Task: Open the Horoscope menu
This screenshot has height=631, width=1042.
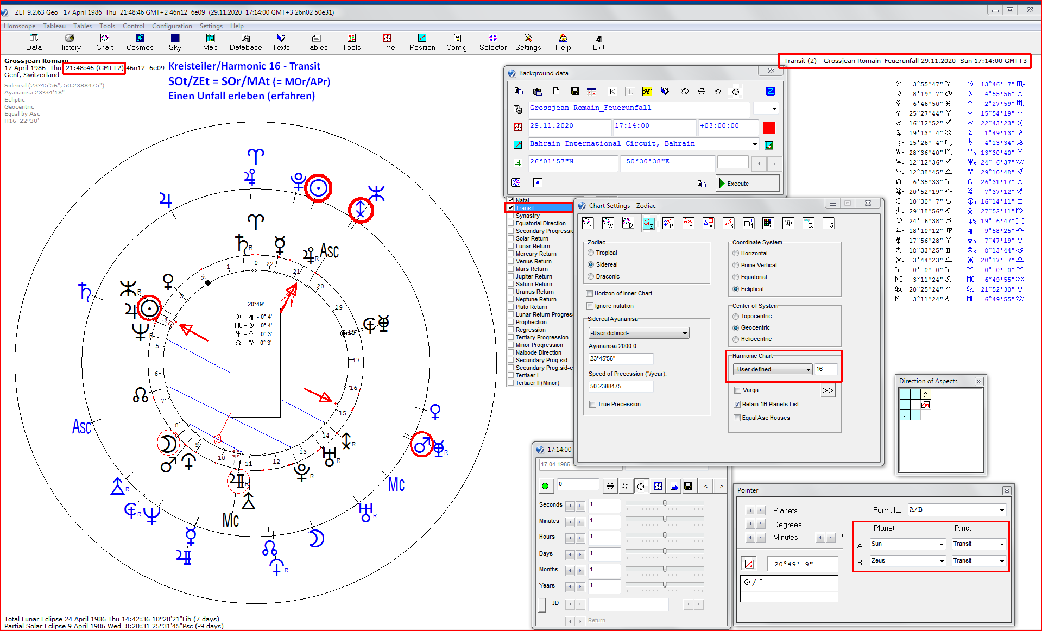Action: (x=20, y=26)
